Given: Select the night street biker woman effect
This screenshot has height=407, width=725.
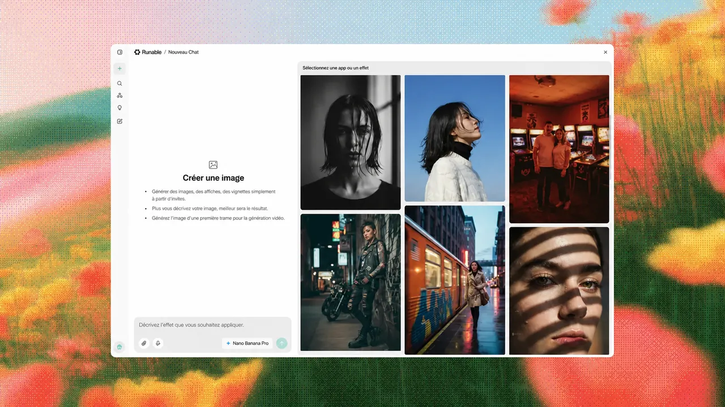Looking at the screenshot, I should pyautogui.click(x=351, y=282).
